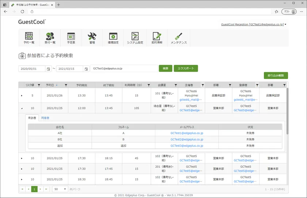Click the green 検索 search button

[166, 68]
